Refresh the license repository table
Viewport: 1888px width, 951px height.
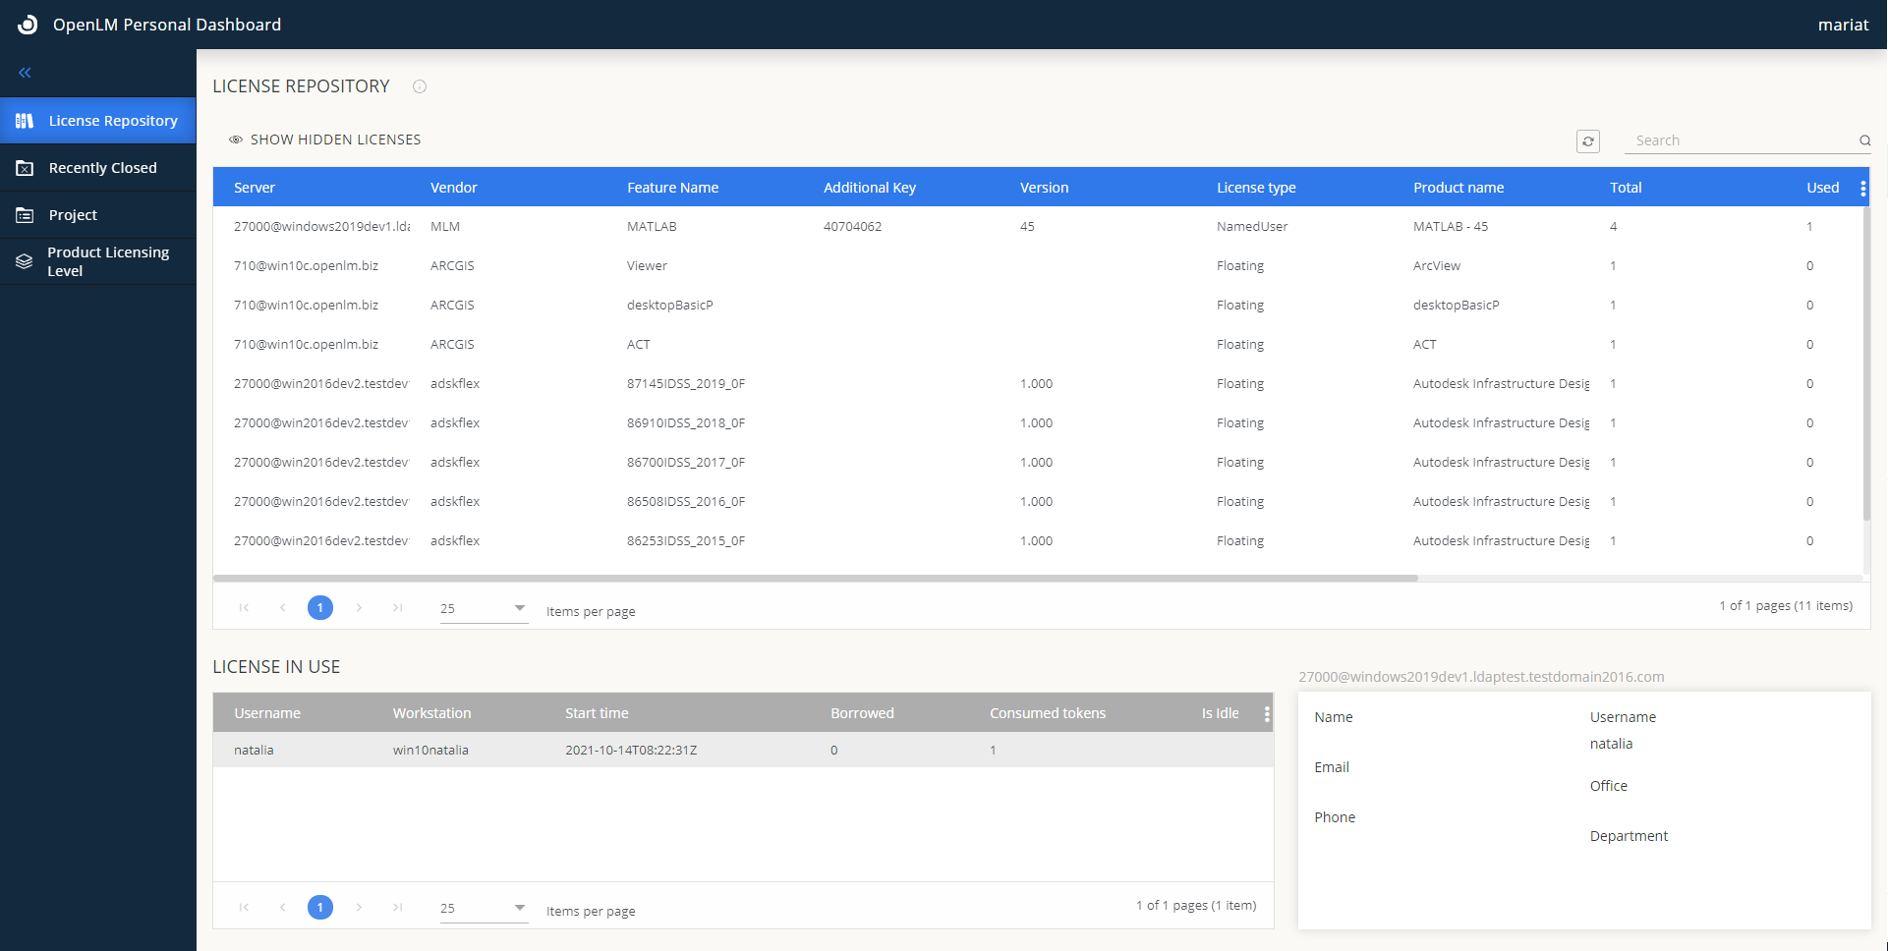1587,141
